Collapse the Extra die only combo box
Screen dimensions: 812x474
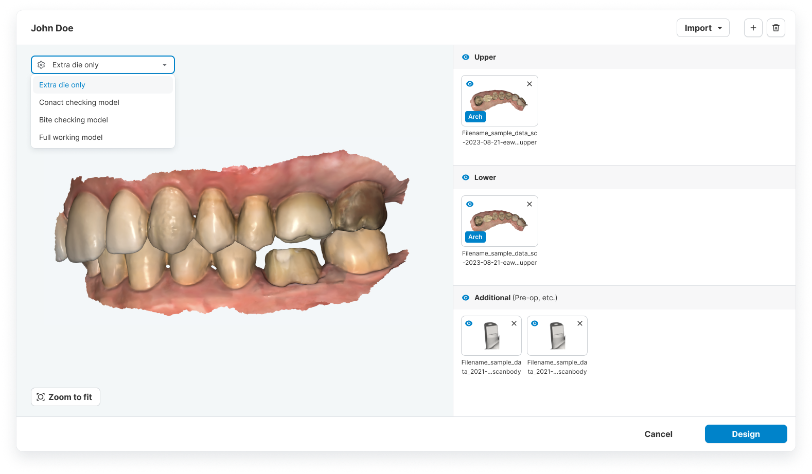coord(103,65)
